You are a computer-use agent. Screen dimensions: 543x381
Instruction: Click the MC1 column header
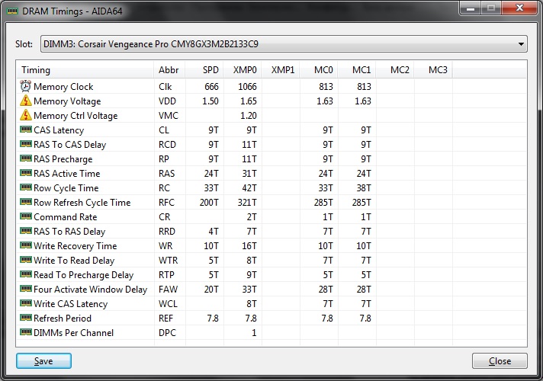point(357,70)
